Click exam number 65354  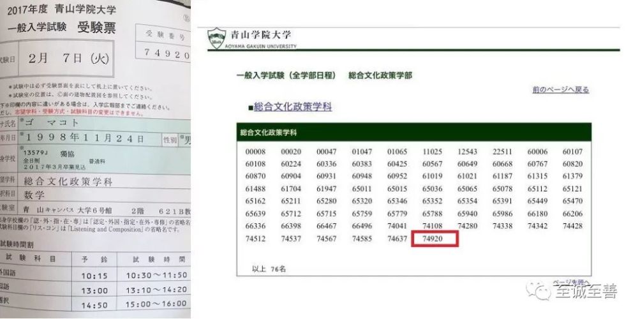[x=467, y=201]
